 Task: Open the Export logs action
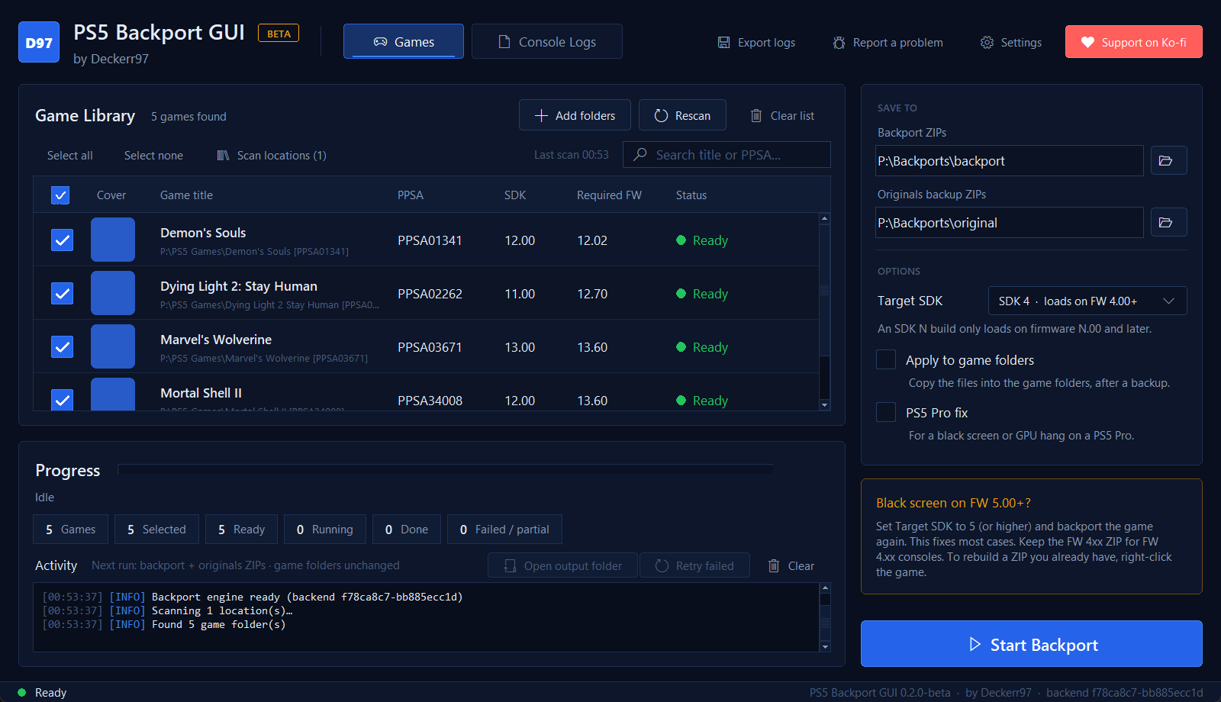tap(756, 43)
